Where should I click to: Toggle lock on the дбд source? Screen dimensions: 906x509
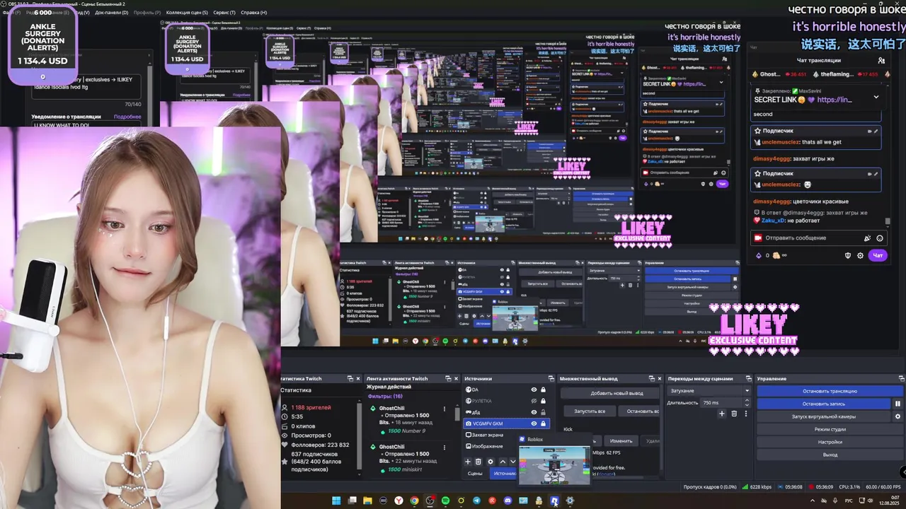(543, 412)
